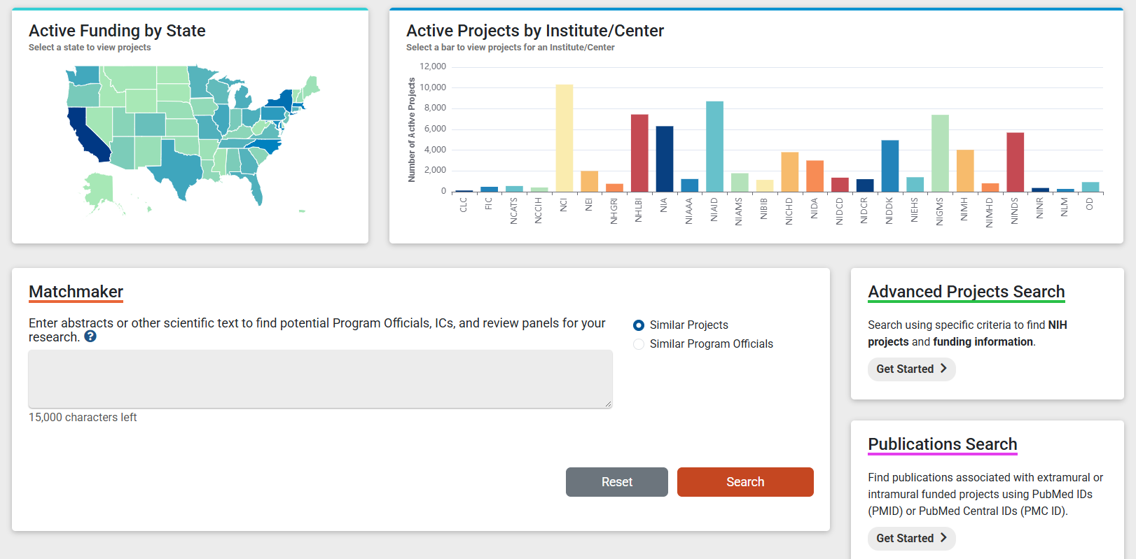Click the Advanced Projects Search heading

pyautogui.click(x=966, y=292)
